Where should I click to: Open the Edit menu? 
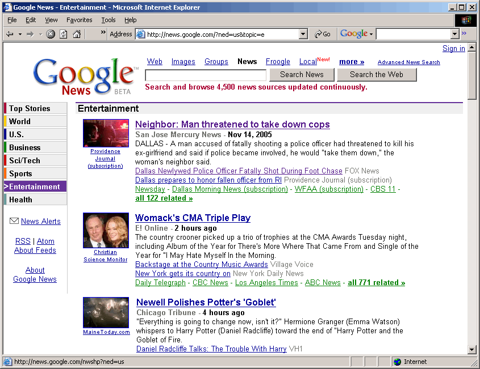click(31, 20)
